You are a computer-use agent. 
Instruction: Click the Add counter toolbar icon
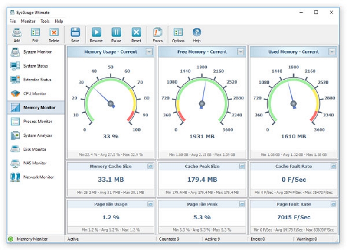(17, 32)
